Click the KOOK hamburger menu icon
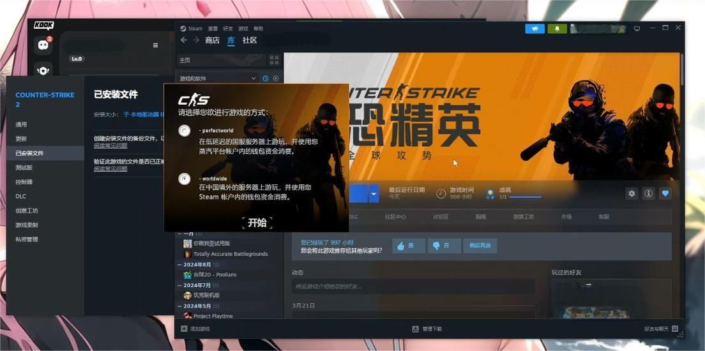 coord(156,45)
